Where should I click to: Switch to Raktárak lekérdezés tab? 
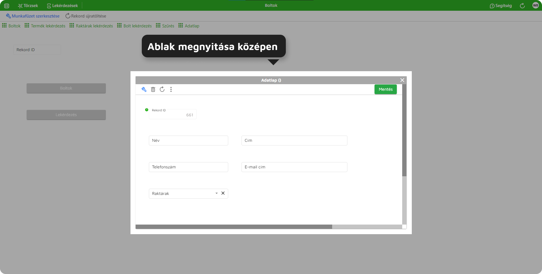pyautogui.click(x=91, y=26)
